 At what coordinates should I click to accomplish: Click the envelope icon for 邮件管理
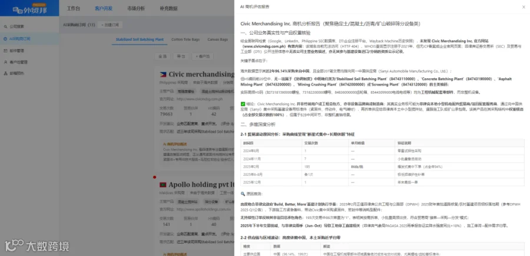[x=5, y=51]
